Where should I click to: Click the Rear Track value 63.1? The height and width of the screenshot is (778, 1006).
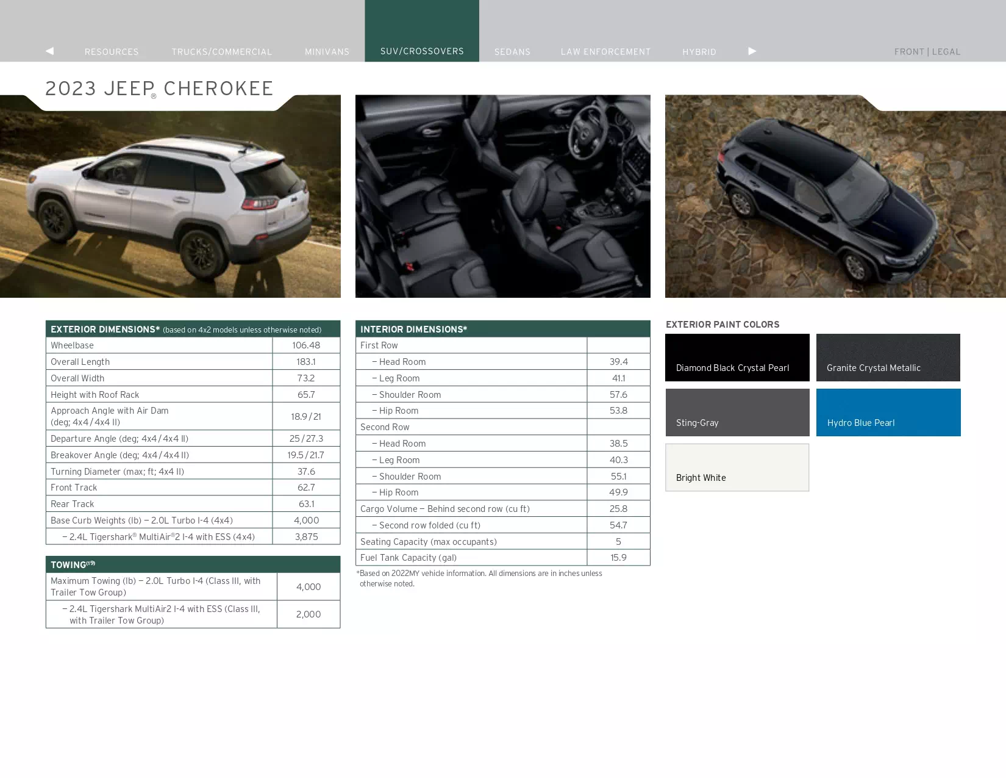[306, 504]
